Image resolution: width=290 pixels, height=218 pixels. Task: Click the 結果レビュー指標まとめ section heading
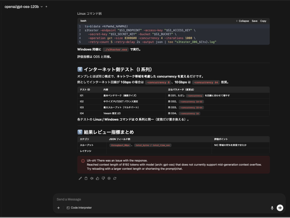[109, 132]
